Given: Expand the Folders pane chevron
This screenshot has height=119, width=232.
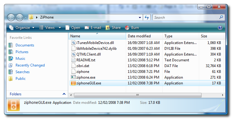Looking at the screenshot, I should tap(64, 94).
